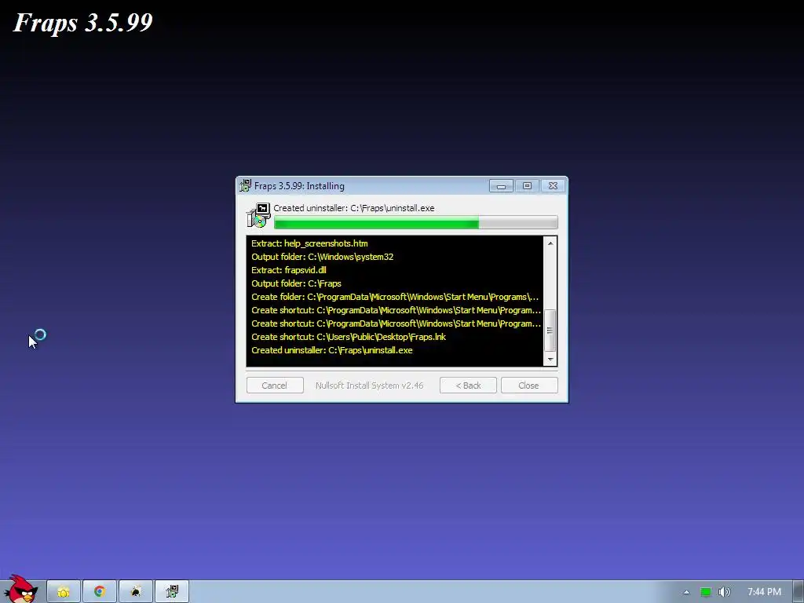
Task: Click the 'Fraps 3.5.99: Installing' window title
Action: 299,186
